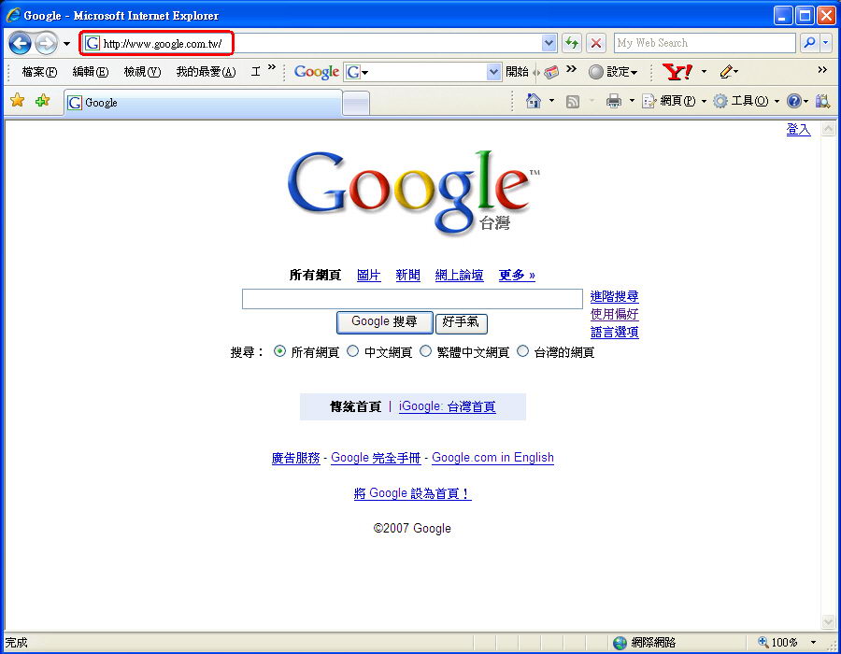Open the 網頁(P) page menu
The width and height of the screenshot is (841, 654).
675,101
